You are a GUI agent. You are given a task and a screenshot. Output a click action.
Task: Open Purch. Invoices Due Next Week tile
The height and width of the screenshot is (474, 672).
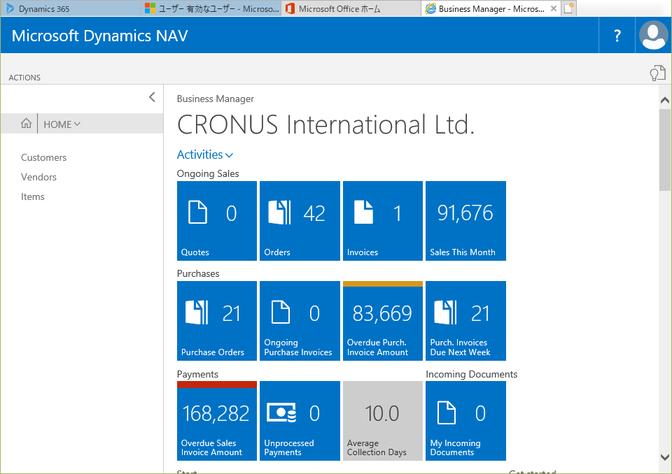(x=465, y=321)
